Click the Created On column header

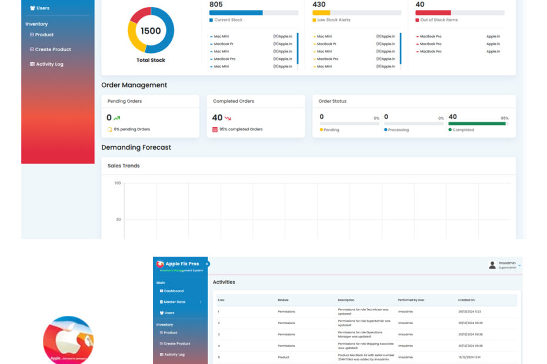[x=466, y=300]
